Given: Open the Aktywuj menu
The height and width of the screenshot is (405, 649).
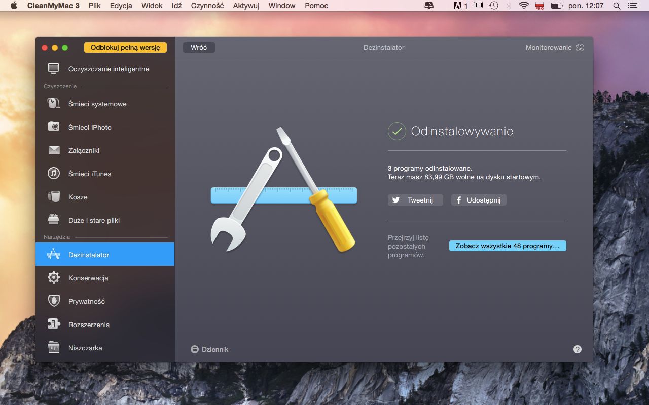Looking at the screenshot, I should click(246, 6).
